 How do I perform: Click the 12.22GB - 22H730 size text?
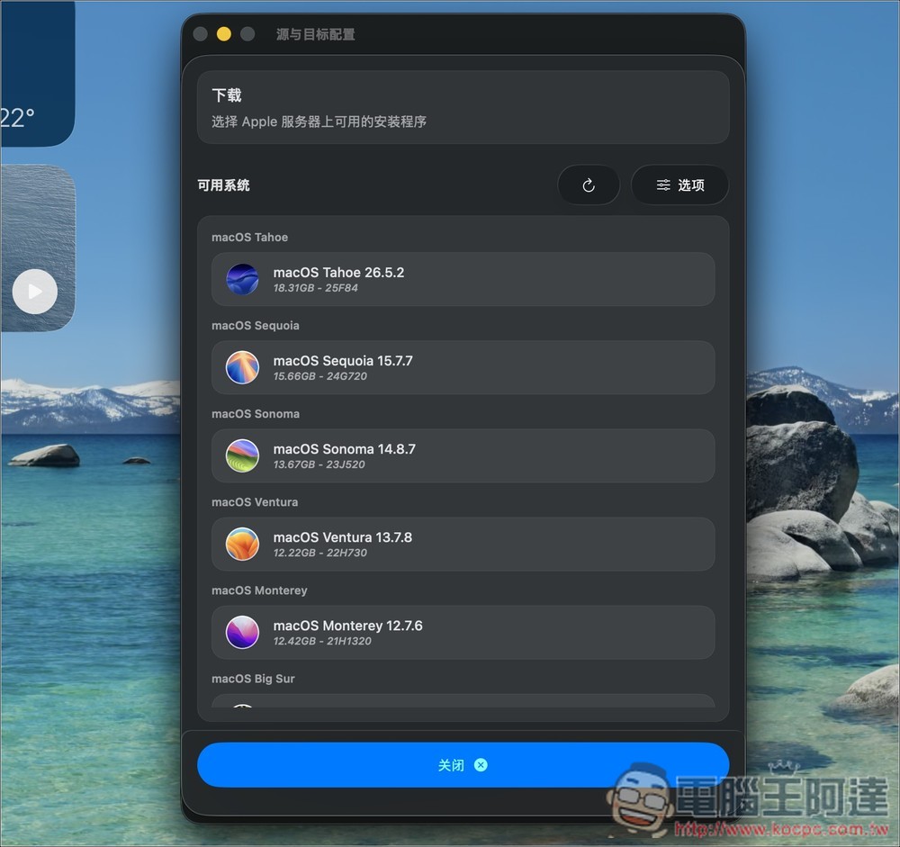(319, 553)
